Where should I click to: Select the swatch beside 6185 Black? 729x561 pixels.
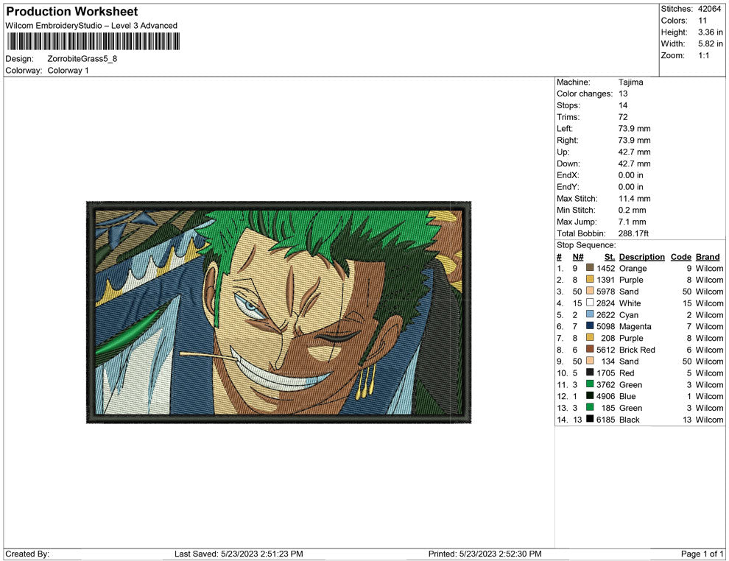click(x=590, y=419)
